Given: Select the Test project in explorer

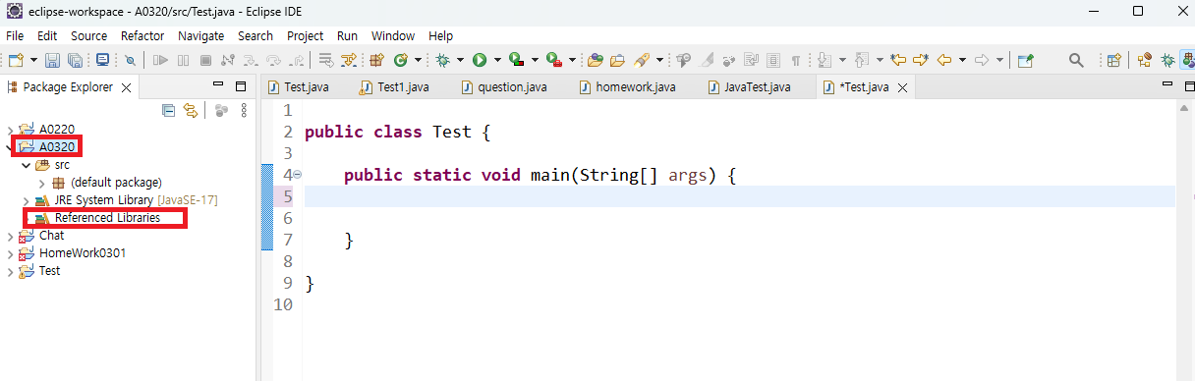Looking at the screenshot, I should pyautogui.click(x=49, y=271).
